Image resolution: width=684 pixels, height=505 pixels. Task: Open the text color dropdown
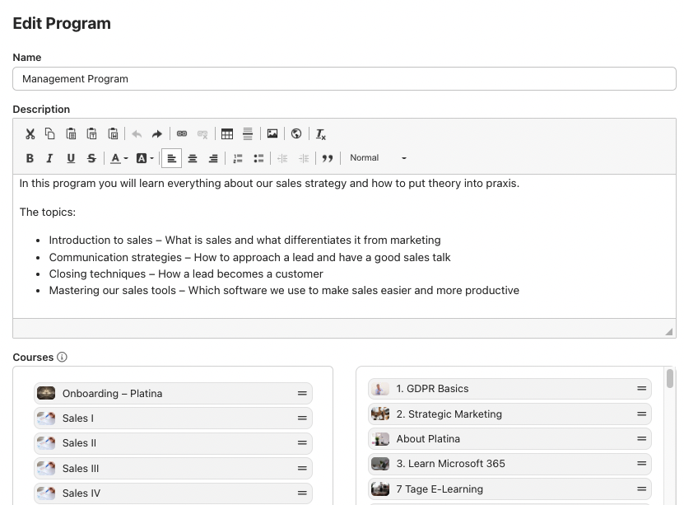(119, 158)
